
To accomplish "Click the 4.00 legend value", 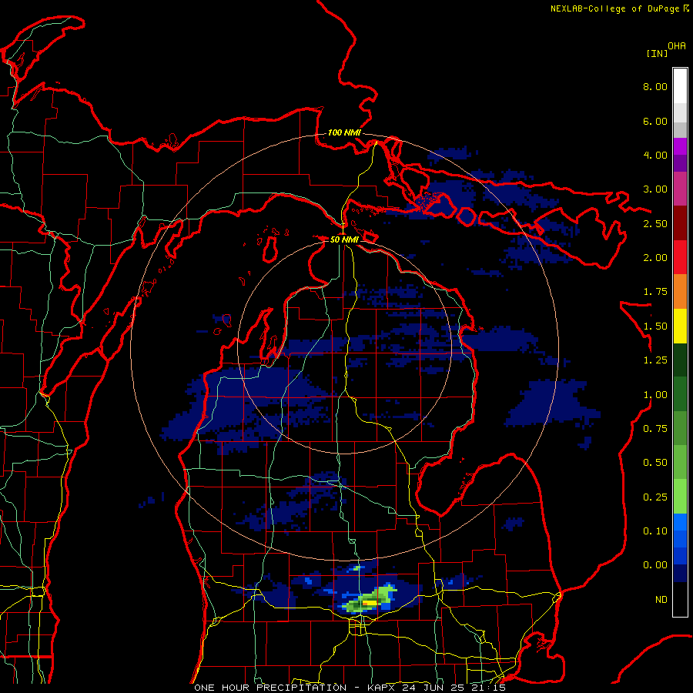I will point(655,155).
